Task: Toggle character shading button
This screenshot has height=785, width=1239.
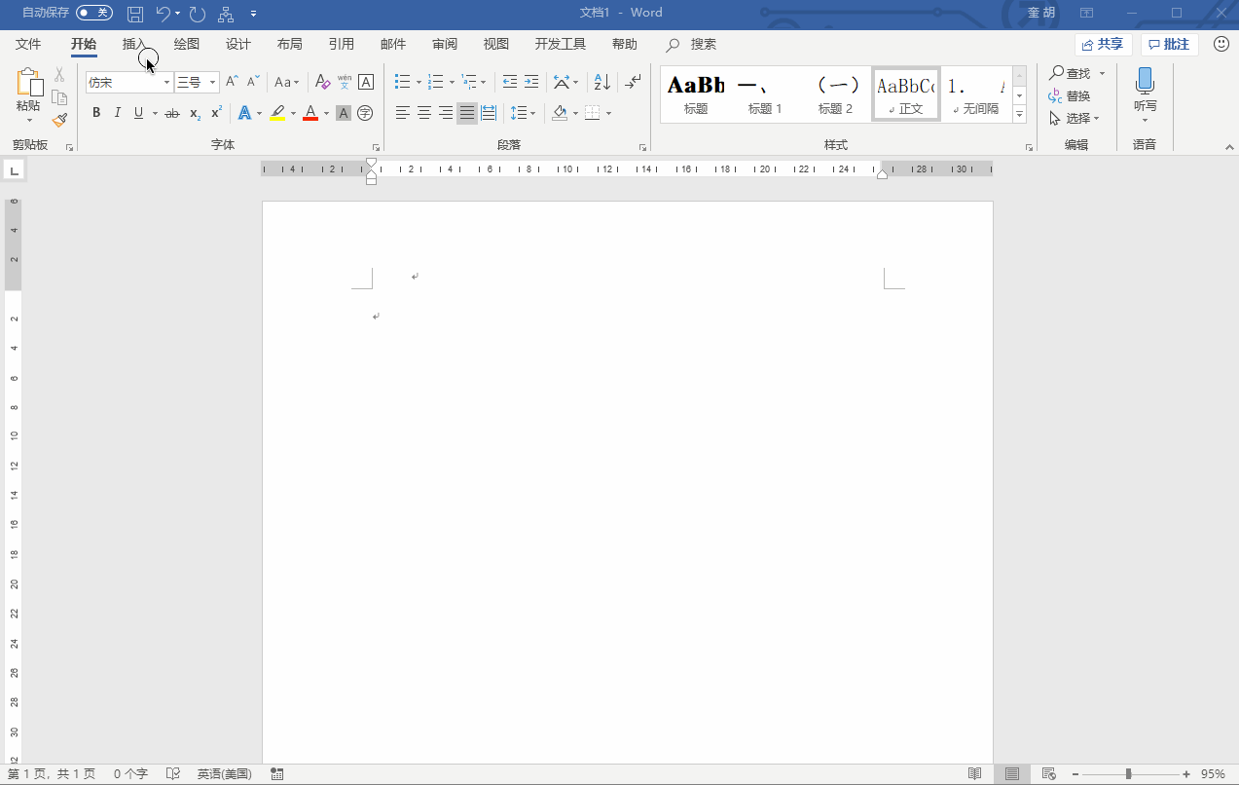Action: coord(344,113)
